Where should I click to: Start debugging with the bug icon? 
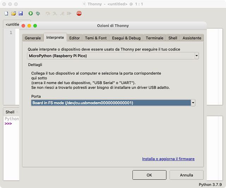point(38,13)
